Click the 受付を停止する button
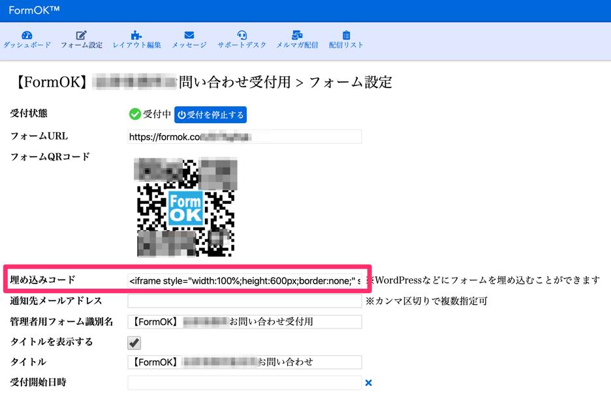The image size is (611, 393). point(210,115)
